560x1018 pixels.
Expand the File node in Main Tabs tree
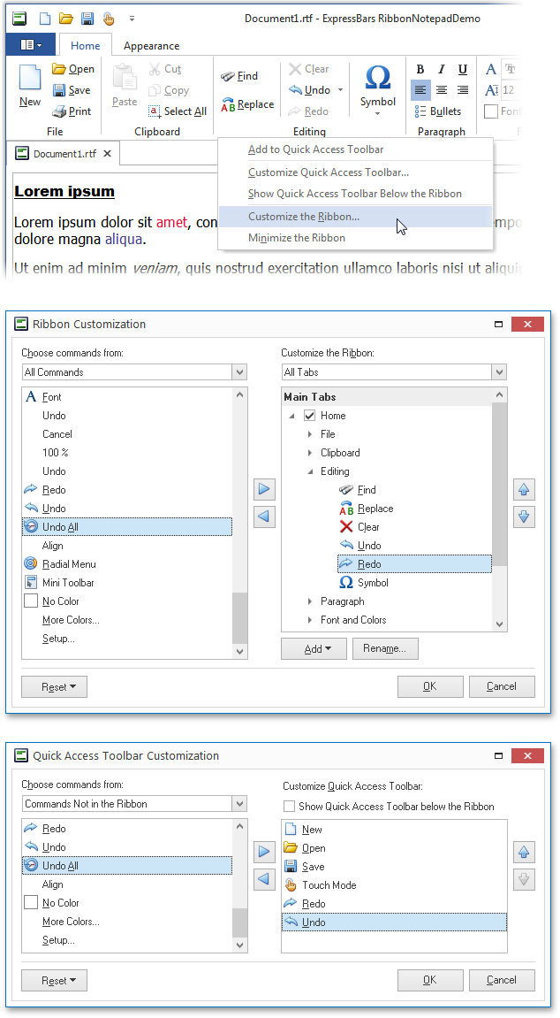310,434
